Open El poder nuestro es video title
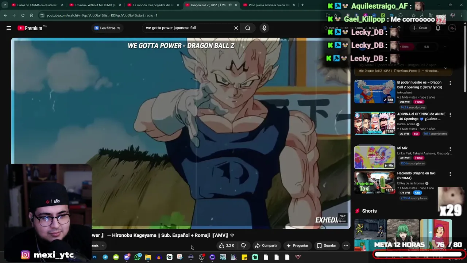Image resolution: width=467 pixels, height=263 pixels. click(419, 85)
